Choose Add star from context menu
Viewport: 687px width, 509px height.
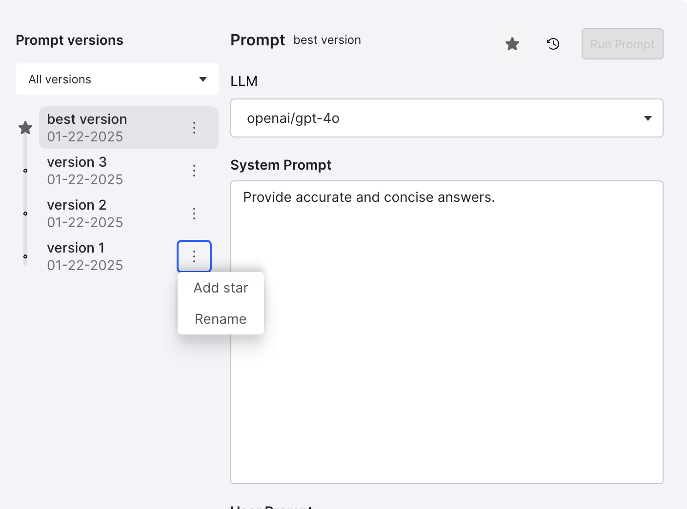pos(221,288)
